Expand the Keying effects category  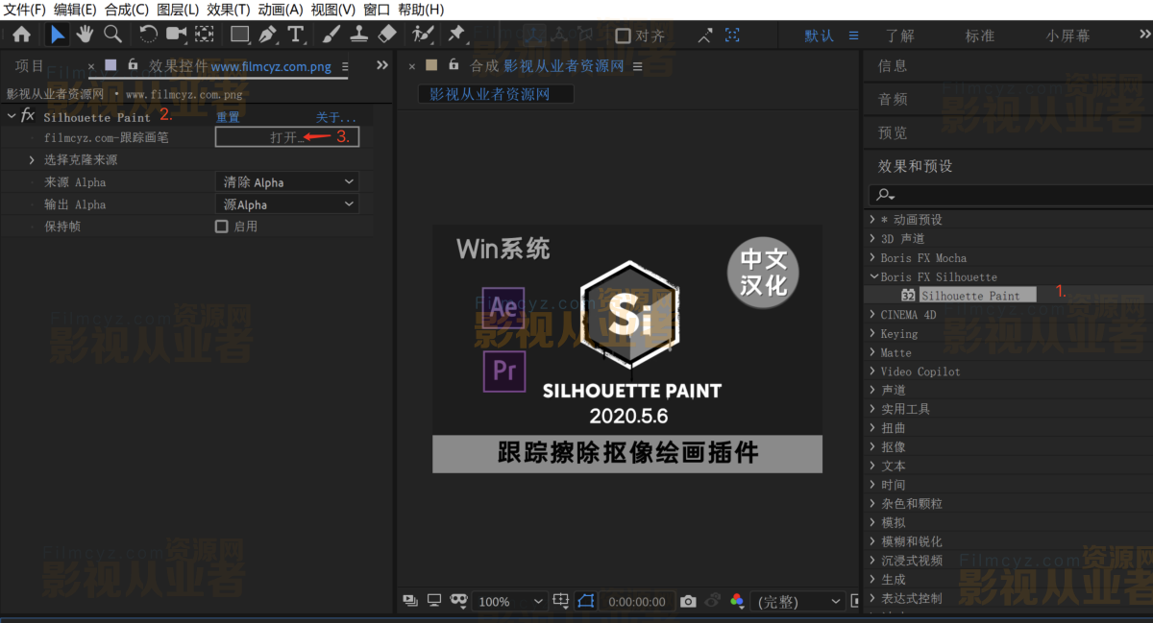click(872, 333)
